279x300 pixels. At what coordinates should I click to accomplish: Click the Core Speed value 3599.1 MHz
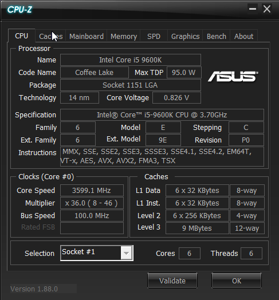(x=92, y=191)
